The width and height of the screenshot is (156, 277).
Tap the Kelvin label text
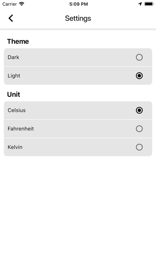point(15,147)
